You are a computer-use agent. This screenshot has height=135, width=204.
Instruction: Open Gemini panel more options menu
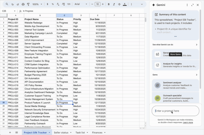click(187, 5)
